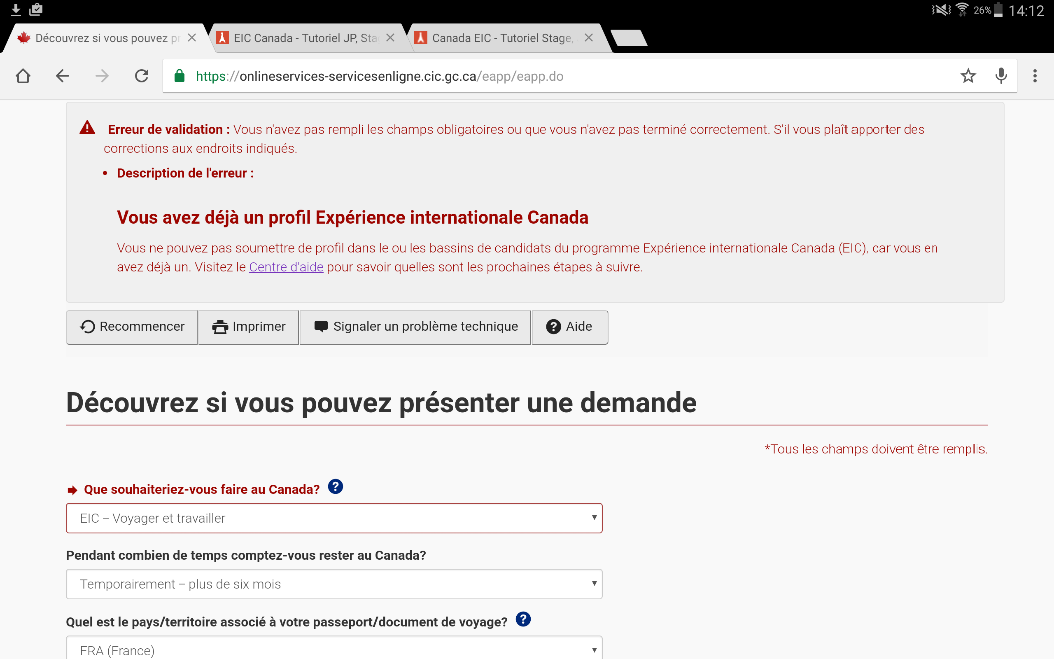1054x659 pixels.
Task: Tap the green padlock security icon
Action: [180, 76]
